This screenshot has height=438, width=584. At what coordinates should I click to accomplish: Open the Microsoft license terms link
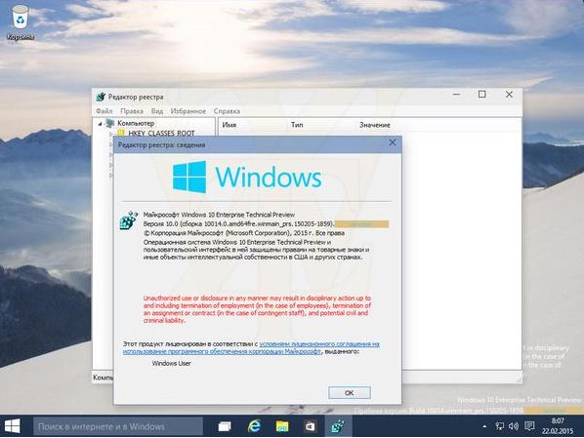[x=251, y=347]
